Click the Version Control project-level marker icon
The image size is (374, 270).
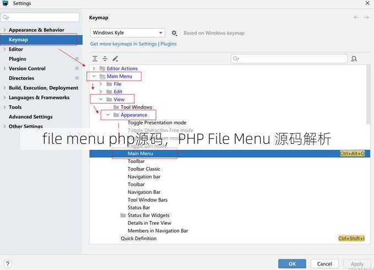(77, 68)
